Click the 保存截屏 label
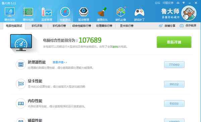The image size is (201, 122). 191,26
